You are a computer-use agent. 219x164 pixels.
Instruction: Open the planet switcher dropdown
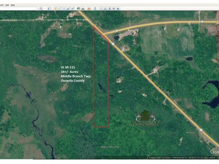coord(89,8)
